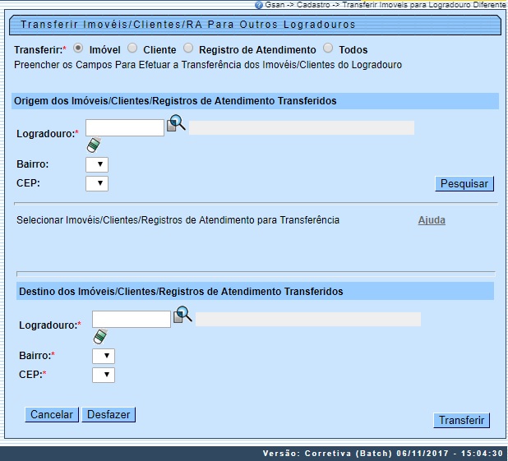508x461 pixels.
Task: Select the Cliente radio option
Action: tap(132, 48)
